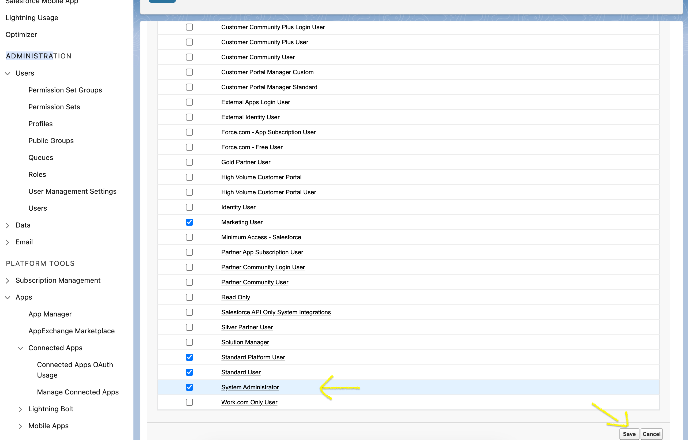Check the Customer Community User checkbox

click(189, 57)
